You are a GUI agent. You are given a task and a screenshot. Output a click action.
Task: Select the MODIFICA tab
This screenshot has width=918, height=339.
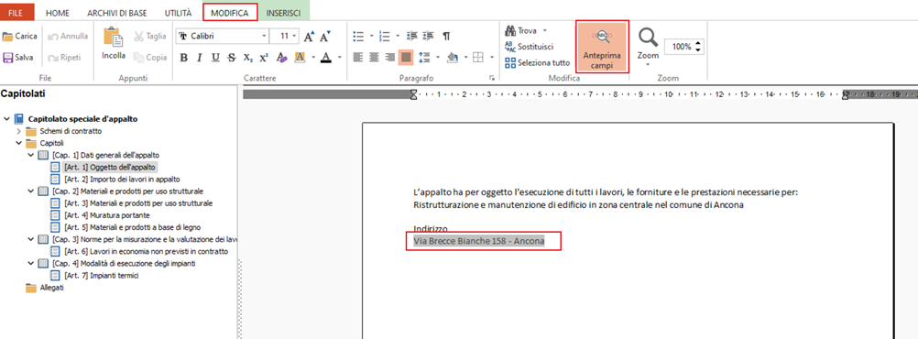click(x=230, y=12)
